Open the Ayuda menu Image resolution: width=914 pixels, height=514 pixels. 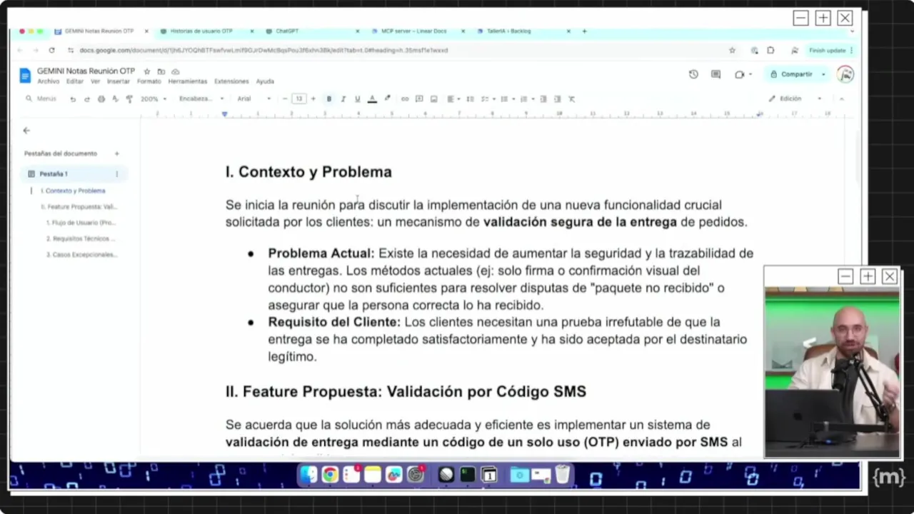click(x=265, y=81)
